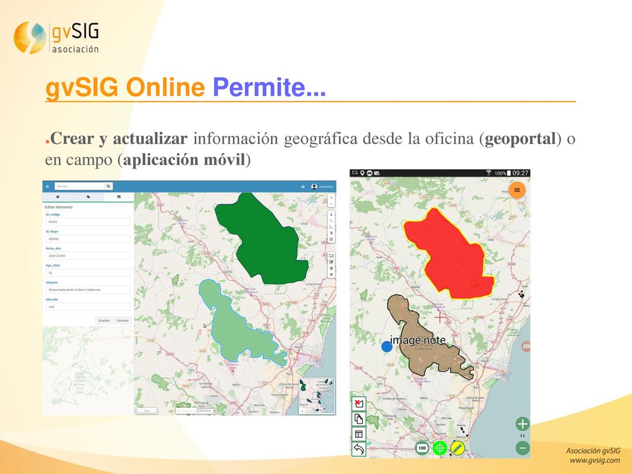Select the feature info tool icon
This screenshot has width=632, height=474.
tap(331, 214)
